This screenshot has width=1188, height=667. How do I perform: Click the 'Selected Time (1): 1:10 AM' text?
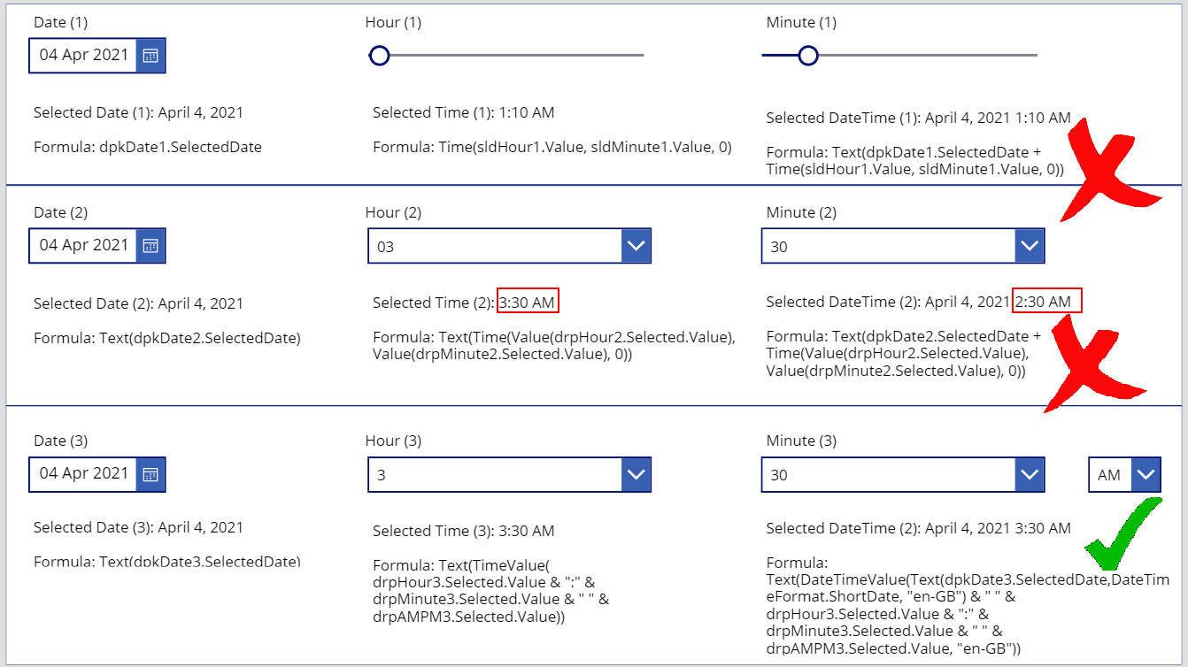click(x=464, y=112)
